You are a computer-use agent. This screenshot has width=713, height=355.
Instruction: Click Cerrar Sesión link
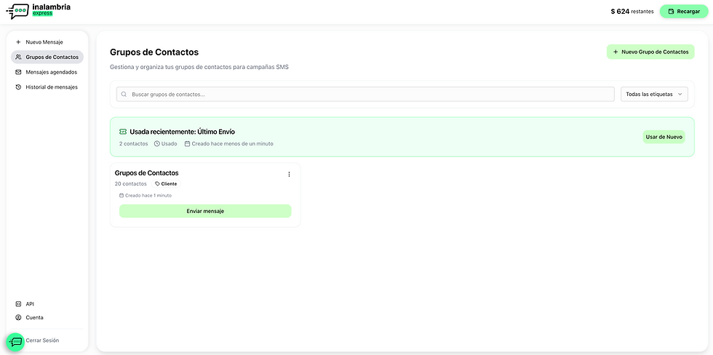pyautogui.click(x=42, y=340)
